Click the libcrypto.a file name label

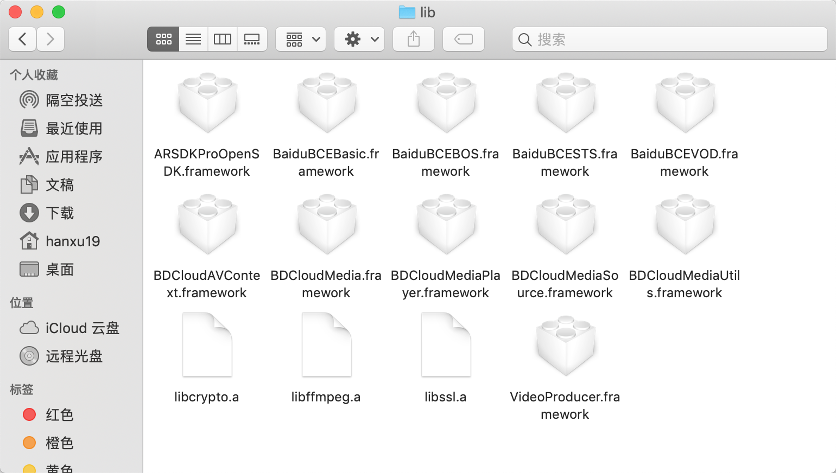[207, 397]
